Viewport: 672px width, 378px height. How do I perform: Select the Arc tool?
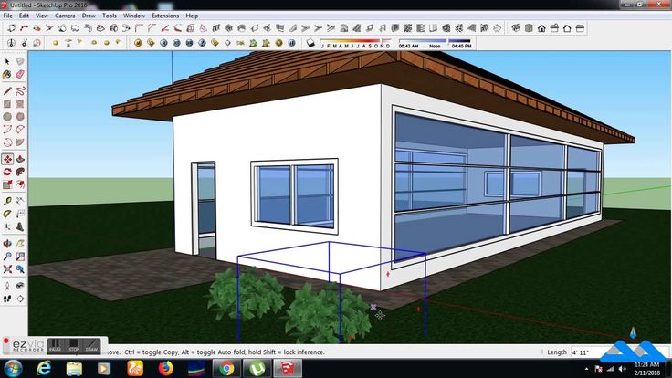coord(7,129)
